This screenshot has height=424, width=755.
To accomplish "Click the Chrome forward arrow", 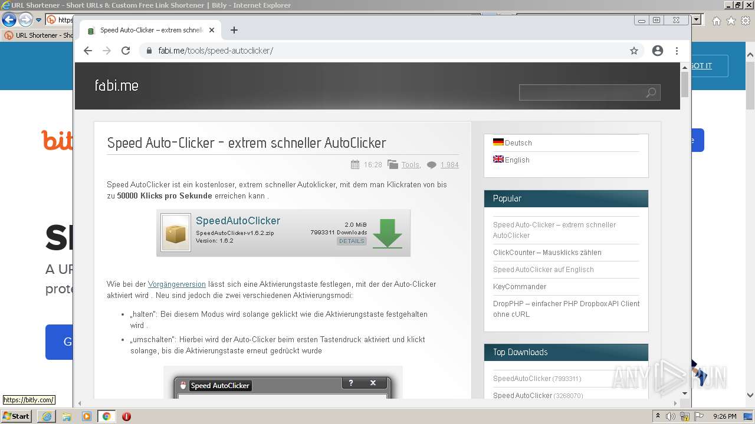I will tap(107, 51).
